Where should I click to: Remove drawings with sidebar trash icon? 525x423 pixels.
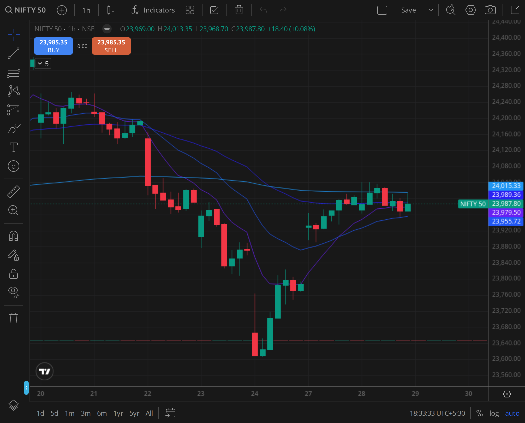click(14, 318)
